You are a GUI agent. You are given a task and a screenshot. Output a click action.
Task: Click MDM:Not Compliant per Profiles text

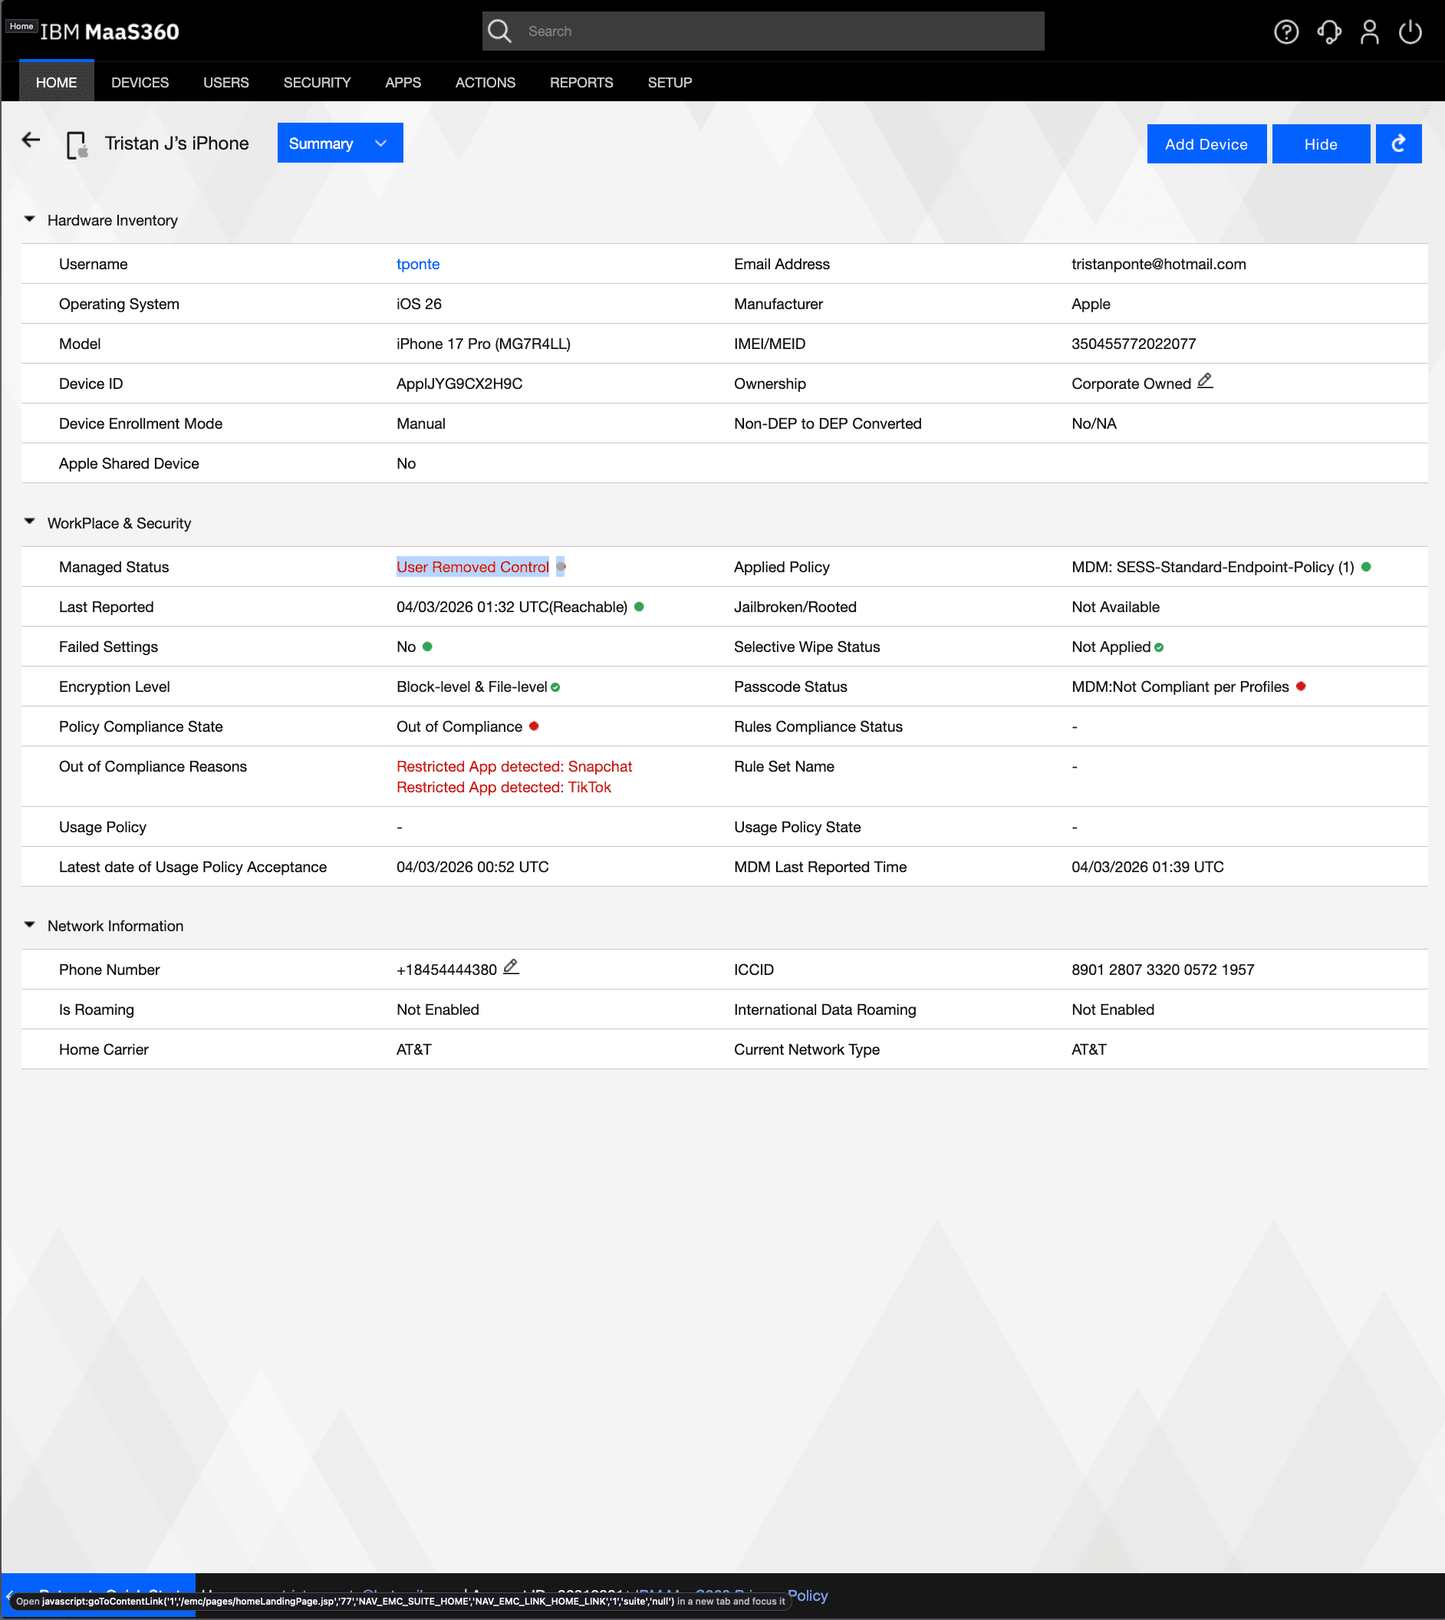click(1180, 687)
